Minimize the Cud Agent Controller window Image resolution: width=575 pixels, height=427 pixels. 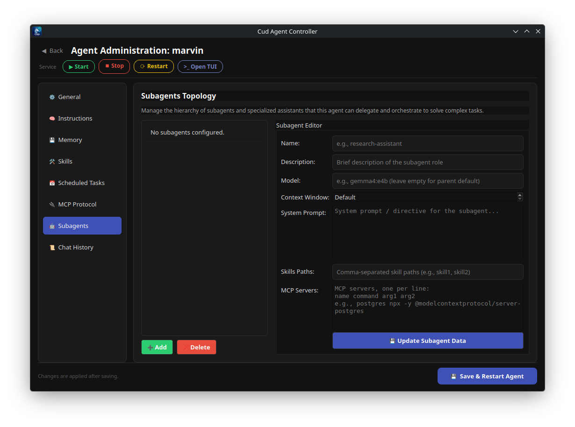(x=516, y=31)
